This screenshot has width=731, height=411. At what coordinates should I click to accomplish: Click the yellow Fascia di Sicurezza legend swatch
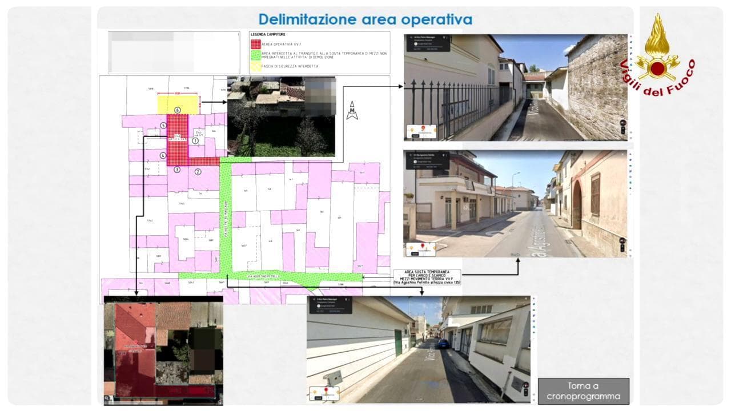click(256, 67)
